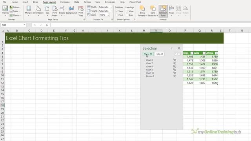This screenshot has height=141, width=251.
Task: Close the Selection pane
Action: click(179, 48)
